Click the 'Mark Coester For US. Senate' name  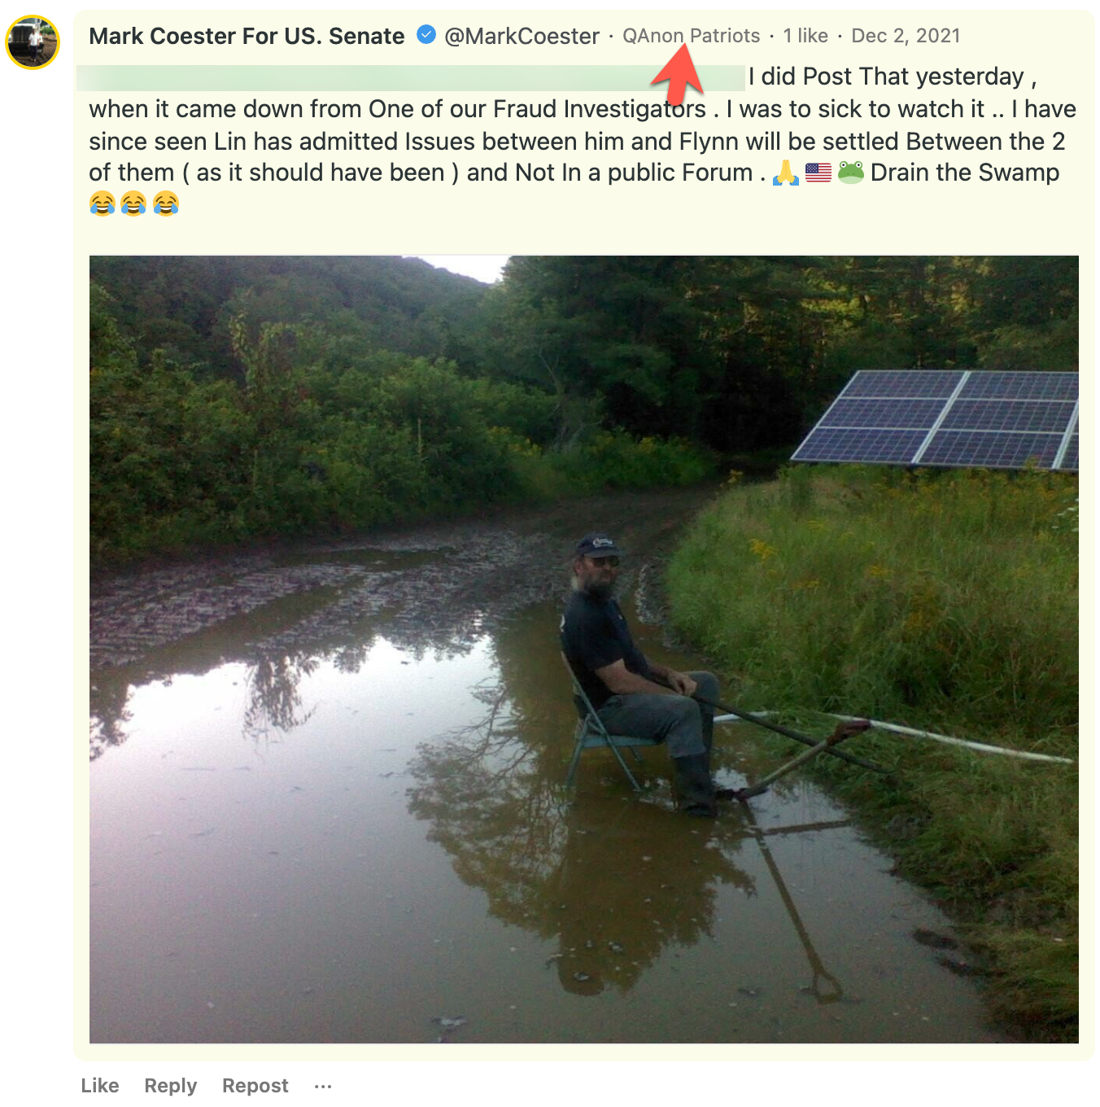point(247,37)
